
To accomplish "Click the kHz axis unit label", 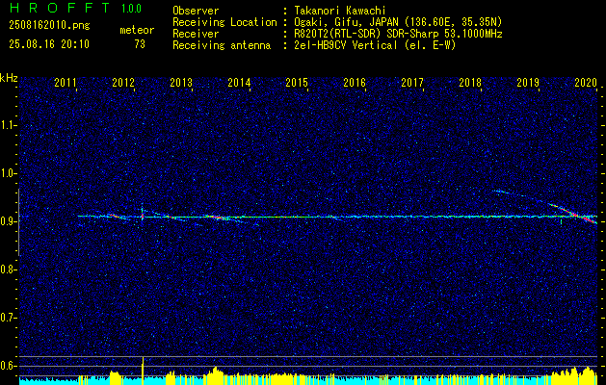I will [9, 78].
